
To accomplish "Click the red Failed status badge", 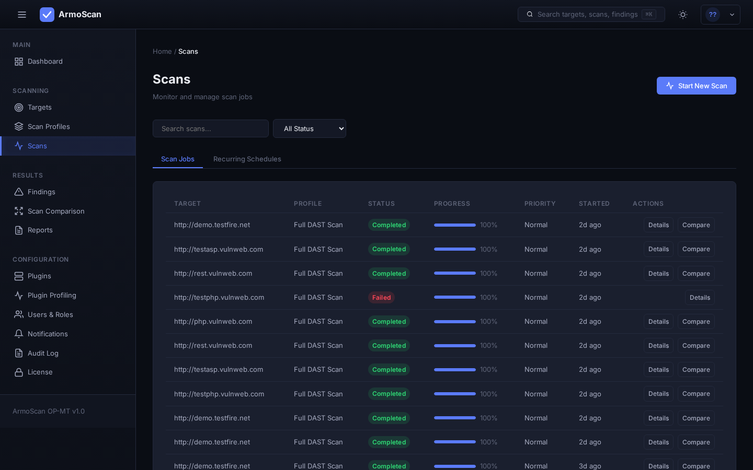I will (381, 298).
